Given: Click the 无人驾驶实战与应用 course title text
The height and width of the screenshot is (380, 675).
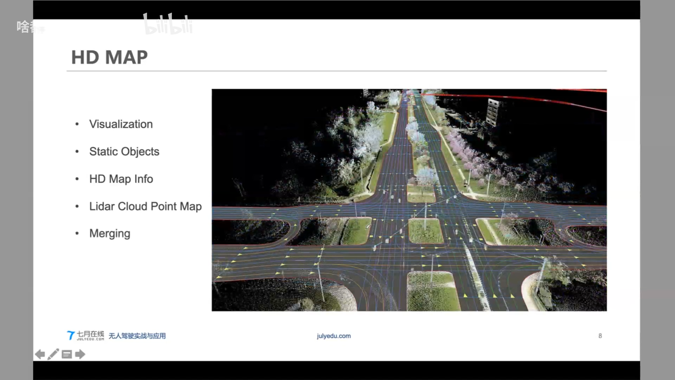Looking at the screenshot, I should point(137,336).
